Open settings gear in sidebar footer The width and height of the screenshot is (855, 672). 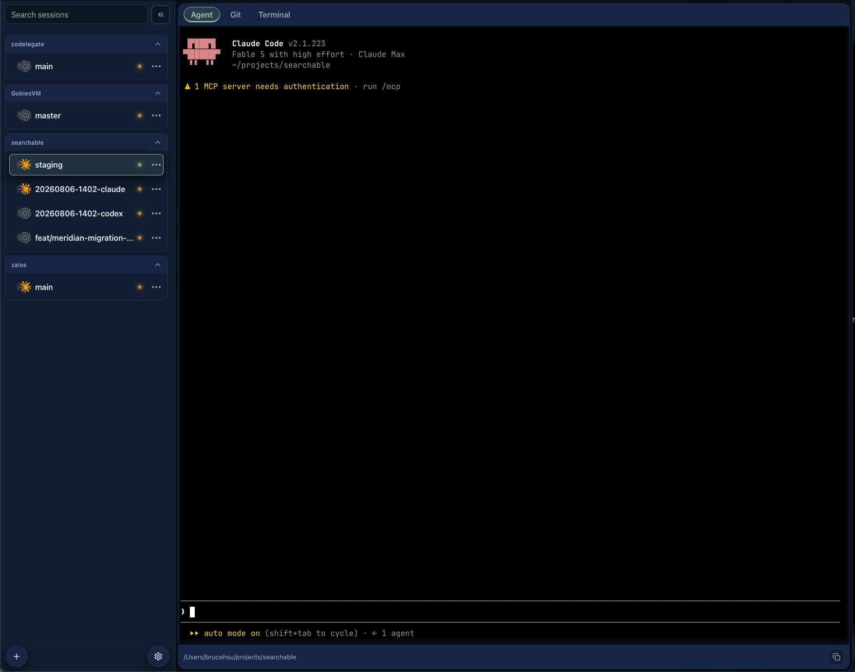[x=158, y=656]
